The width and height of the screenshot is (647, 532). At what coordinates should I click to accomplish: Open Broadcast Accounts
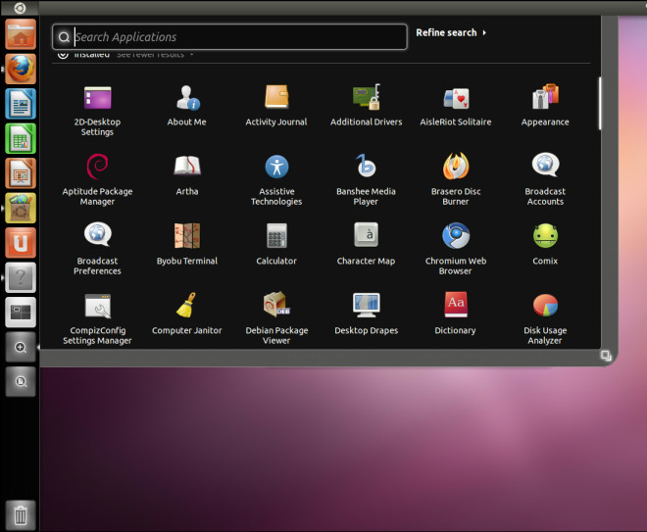545,179
